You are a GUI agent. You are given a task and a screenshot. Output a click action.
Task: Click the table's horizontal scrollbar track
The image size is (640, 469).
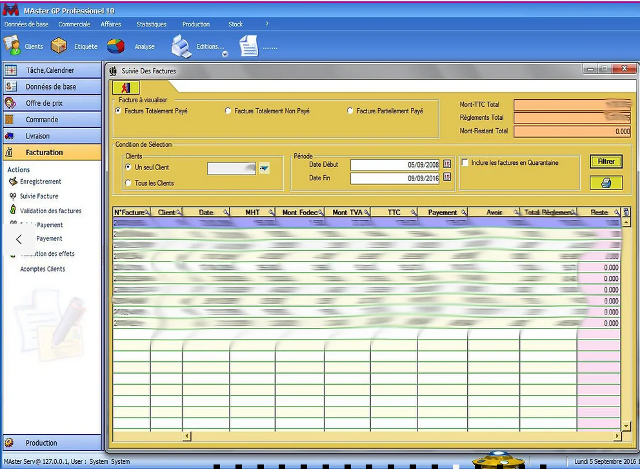tap(400, 436)
